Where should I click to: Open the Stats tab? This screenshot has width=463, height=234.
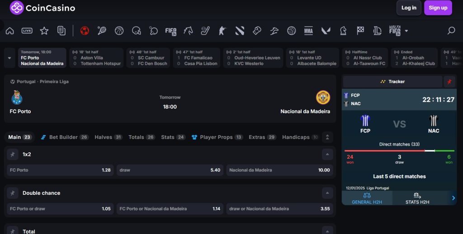tap(173, 137)
